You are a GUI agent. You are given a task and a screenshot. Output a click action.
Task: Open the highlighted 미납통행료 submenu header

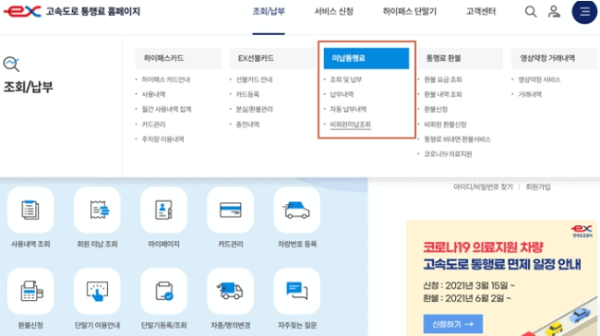coord(366,58)
